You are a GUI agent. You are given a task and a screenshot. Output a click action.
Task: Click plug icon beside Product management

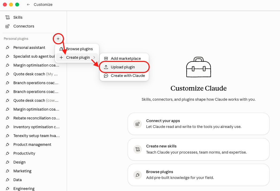pyautogui.click(x=7, y=145)
